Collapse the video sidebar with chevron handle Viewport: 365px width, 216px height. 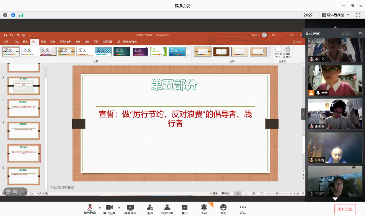click(303, 114)
